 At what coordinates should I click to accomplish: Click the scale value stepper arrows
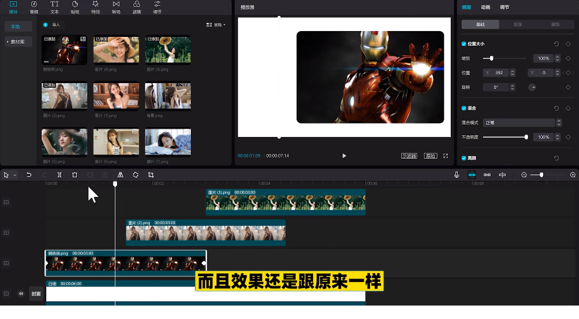557,59
